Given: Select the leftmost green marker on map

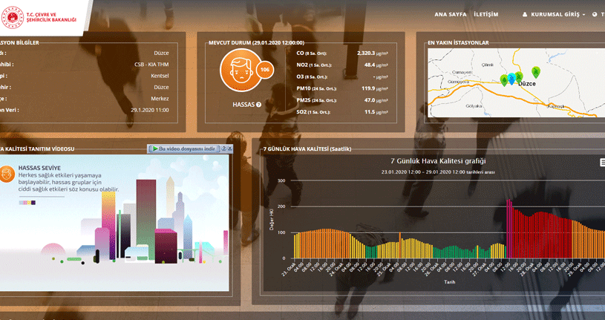Looking at the screenshot, I should (x=504, y=80).
